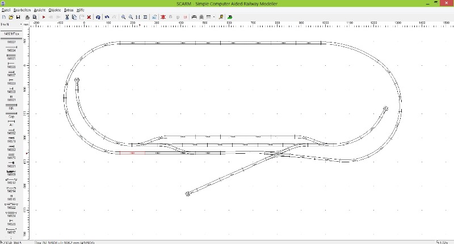This screenshot has height=244, width=454.
Task: Select the Cap track piece
Action: (x=11, y=117)
